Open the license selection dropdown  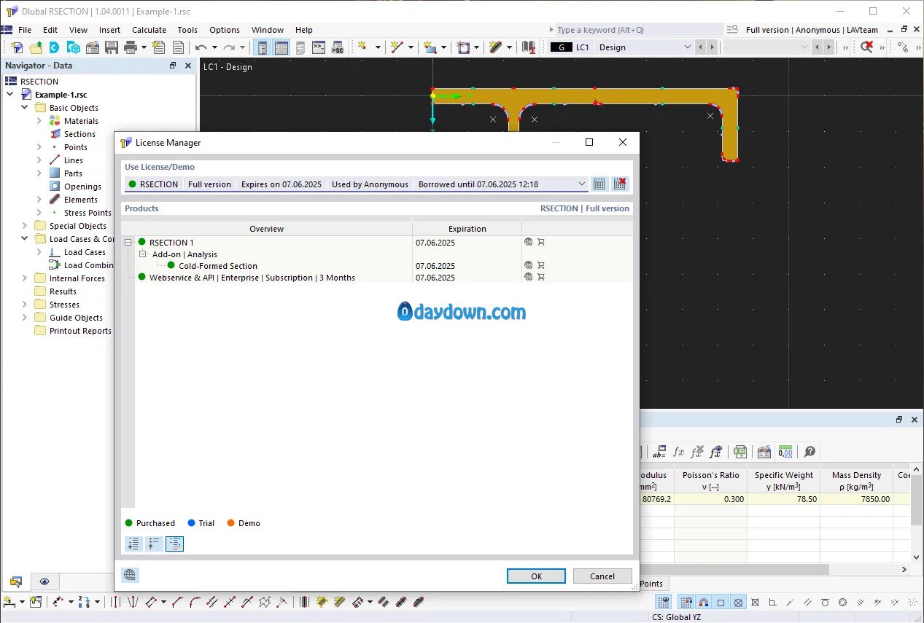coord(582,184)
